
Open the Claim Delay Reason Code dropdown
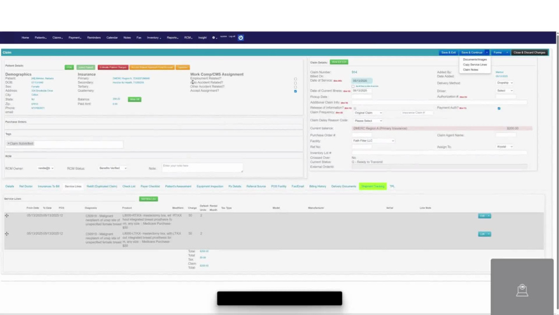tap(368, 121)
